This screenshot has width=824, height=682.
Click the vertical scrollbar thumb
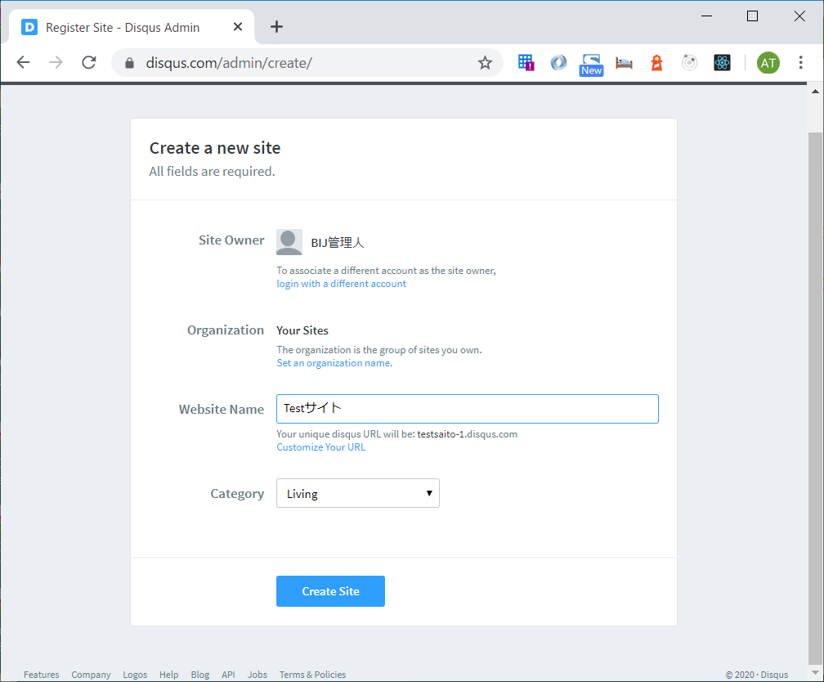point(815,397)
